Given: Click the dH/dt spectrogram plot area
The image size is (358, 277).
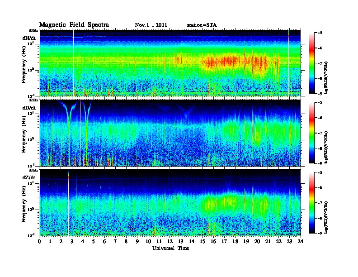Looking at the screenshot, I should pyautogui.click(x=170, y=63).
